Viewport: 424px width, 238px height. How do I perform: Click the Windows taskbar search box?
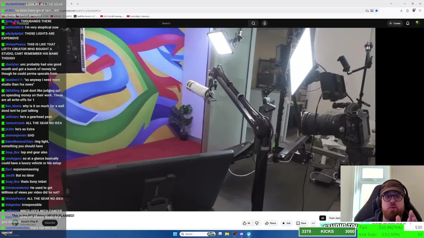coord(197,234)
